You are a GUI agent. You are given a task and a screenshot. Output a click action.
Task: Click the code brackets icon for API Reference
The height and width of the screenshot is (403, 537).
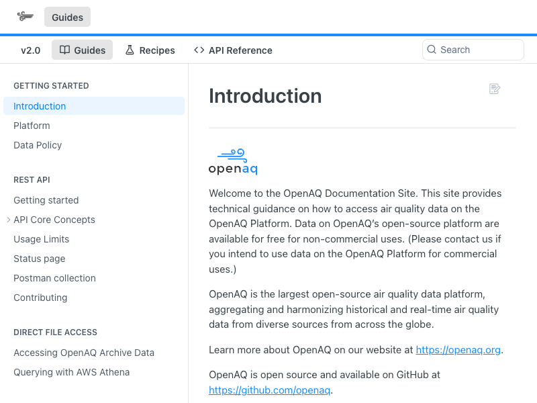tap(199, 50)
